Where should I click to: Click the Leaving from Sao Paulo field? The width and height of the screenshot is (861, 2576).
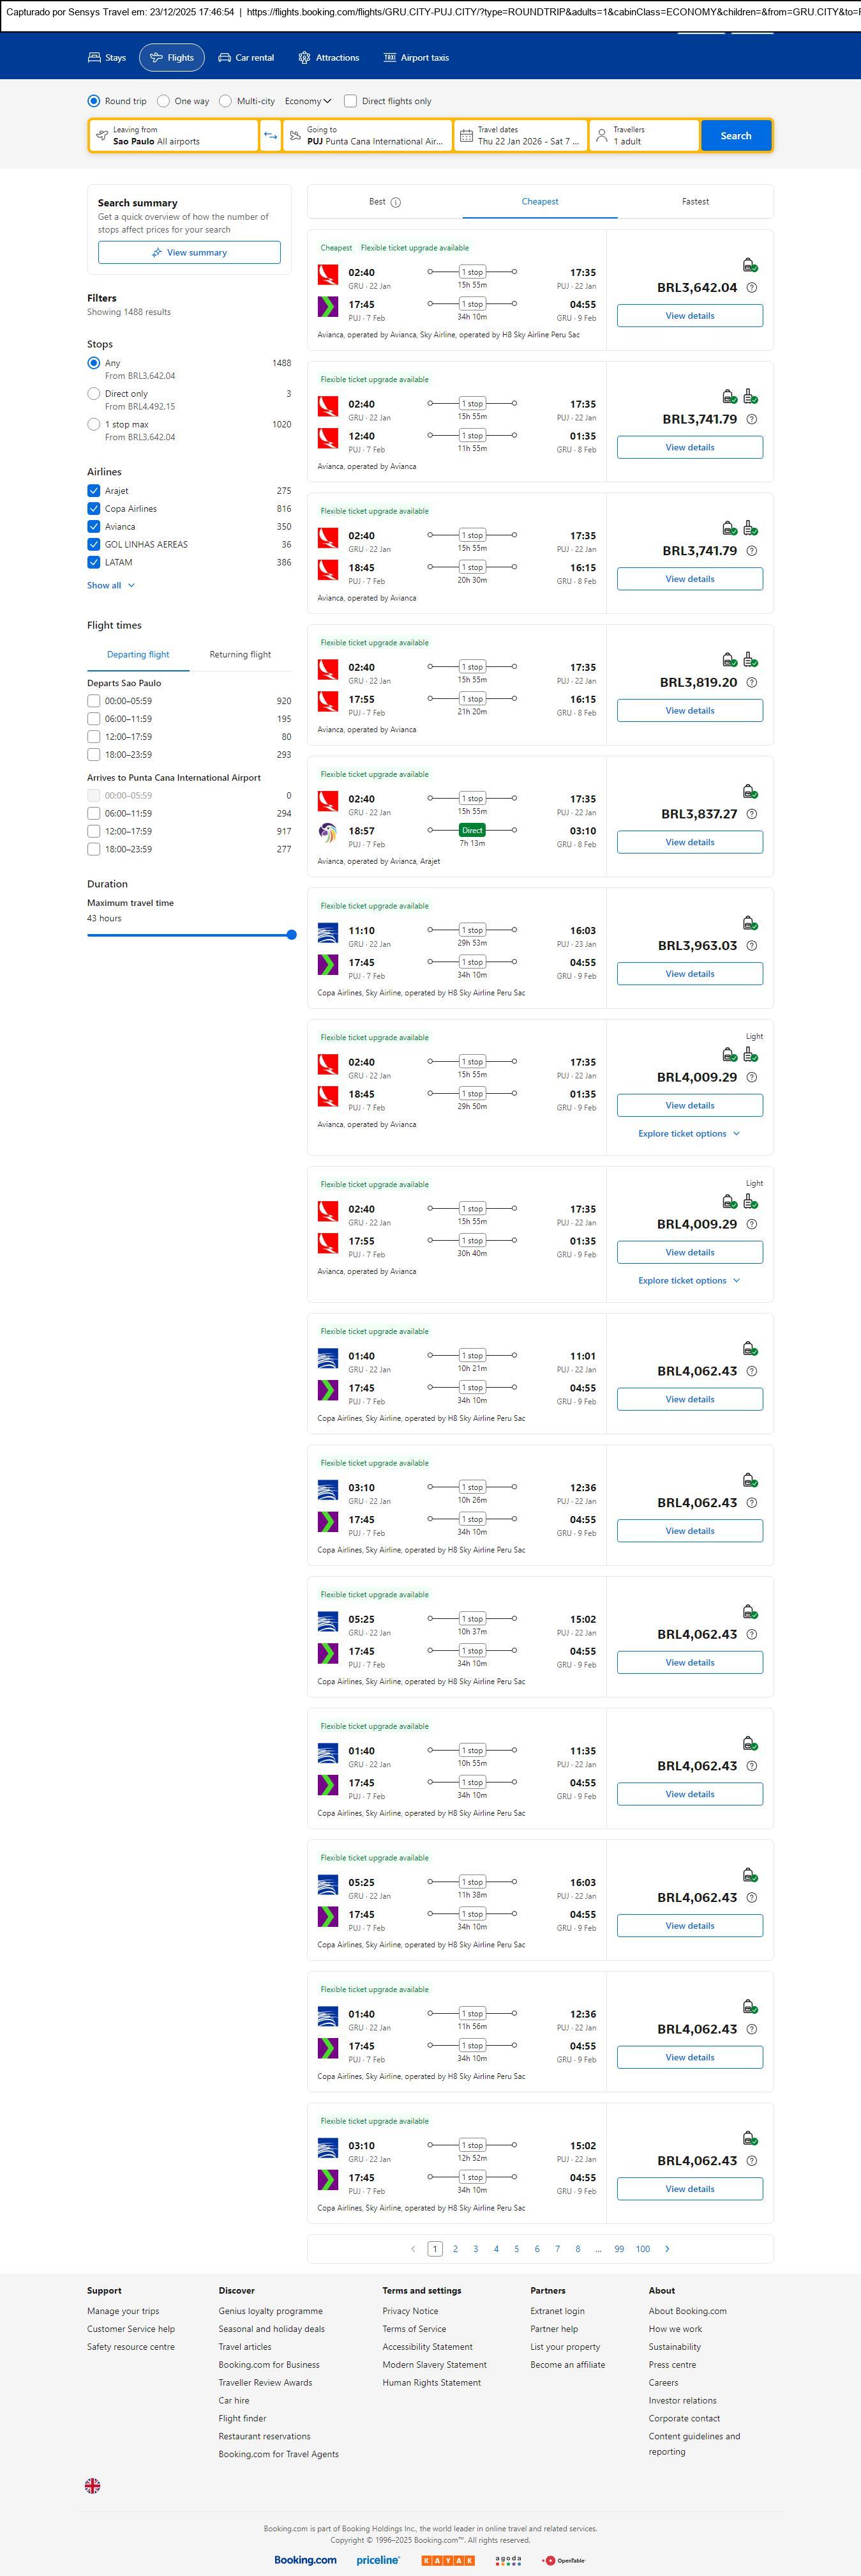point(174,136)
